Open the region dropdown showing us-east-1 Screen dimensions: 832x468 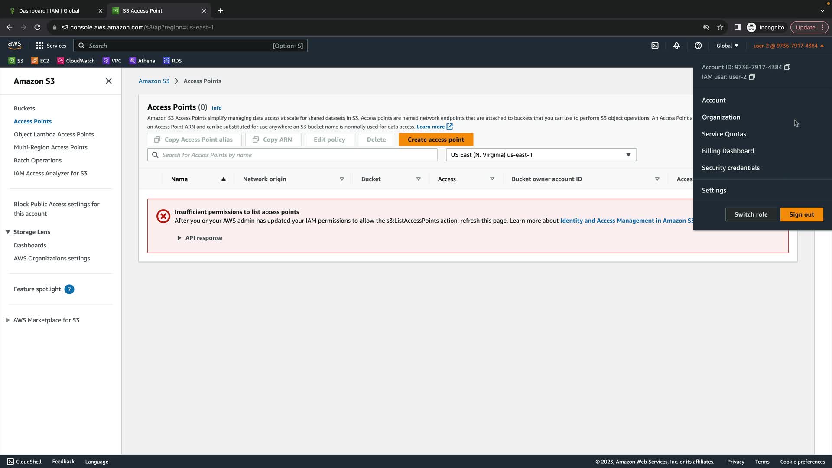point(541,155)
